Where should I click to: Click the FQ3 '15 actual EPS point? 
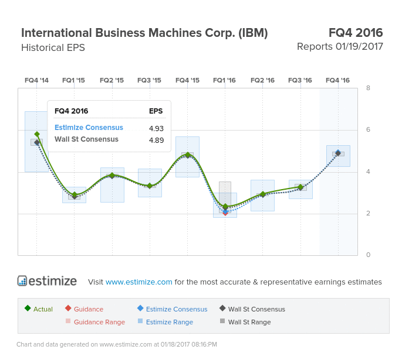150,186
